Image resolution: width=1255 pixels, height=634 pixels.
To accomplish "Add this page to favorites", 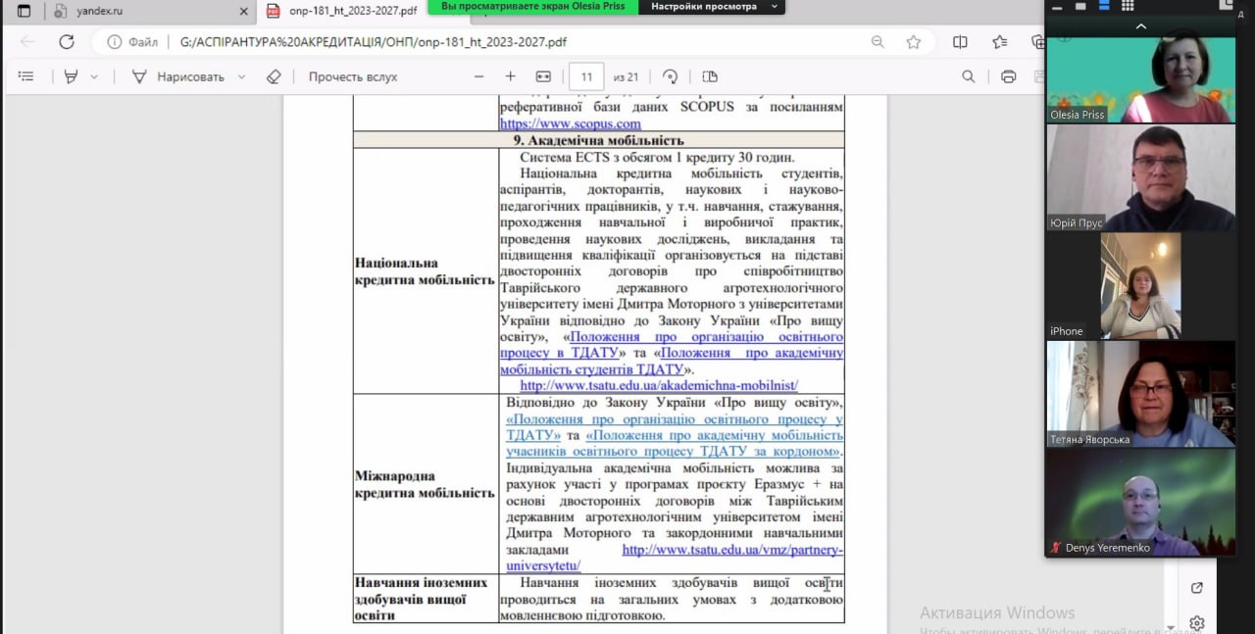I will click(x=914, y=42).
